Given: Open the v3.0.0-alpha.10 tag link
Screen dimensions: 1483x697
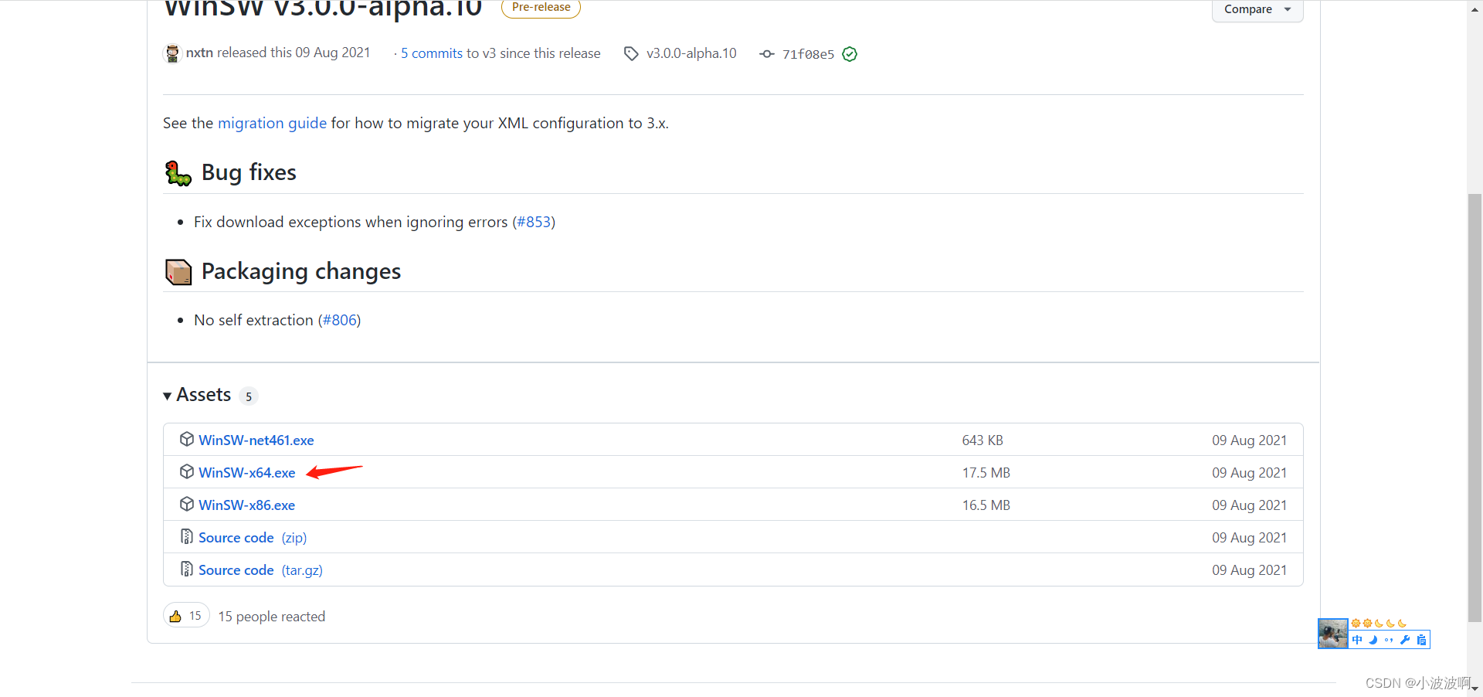Looking at the screenshot, I should click(x=691, y=53).
